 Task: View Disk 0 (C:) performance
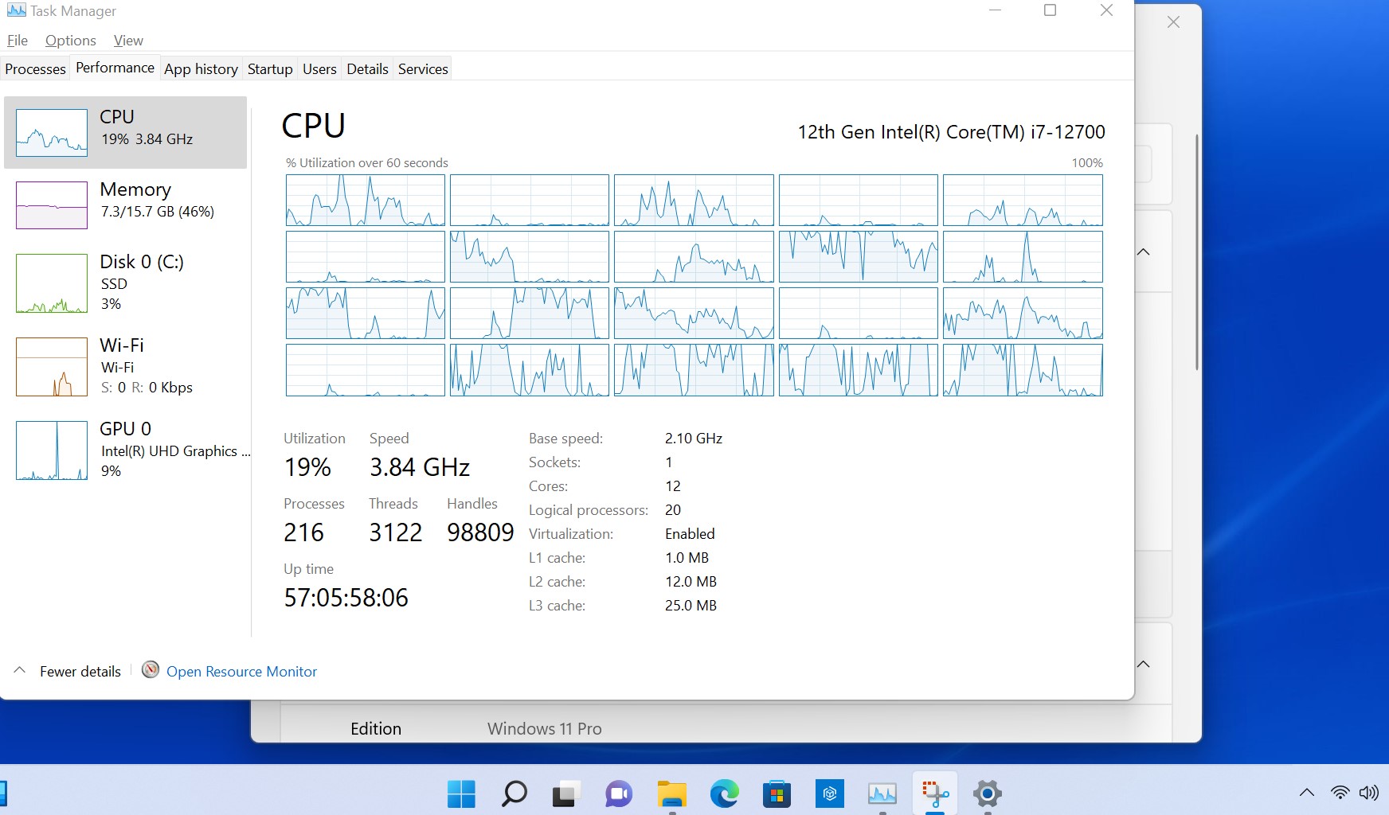(126, 283)
